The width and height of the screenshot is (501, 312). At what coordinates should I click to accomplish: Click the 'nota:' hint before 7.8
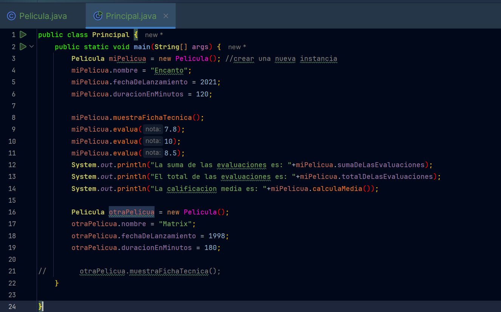[153, 129]
